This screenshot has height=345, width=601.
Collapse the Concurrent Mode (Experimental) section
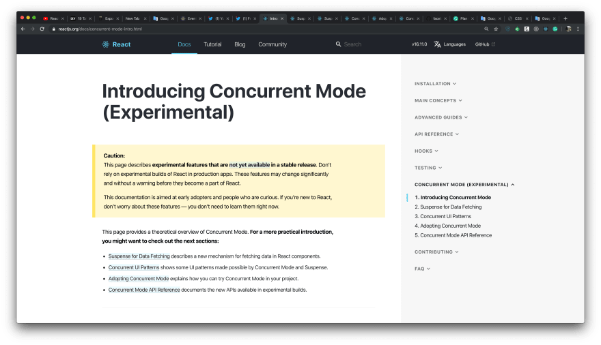click(464, 185)
